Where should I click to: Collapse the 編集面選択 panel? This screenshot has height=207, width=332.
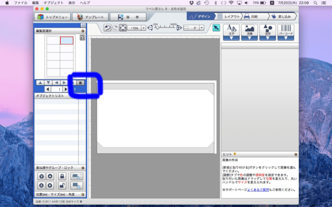[83, 31]
